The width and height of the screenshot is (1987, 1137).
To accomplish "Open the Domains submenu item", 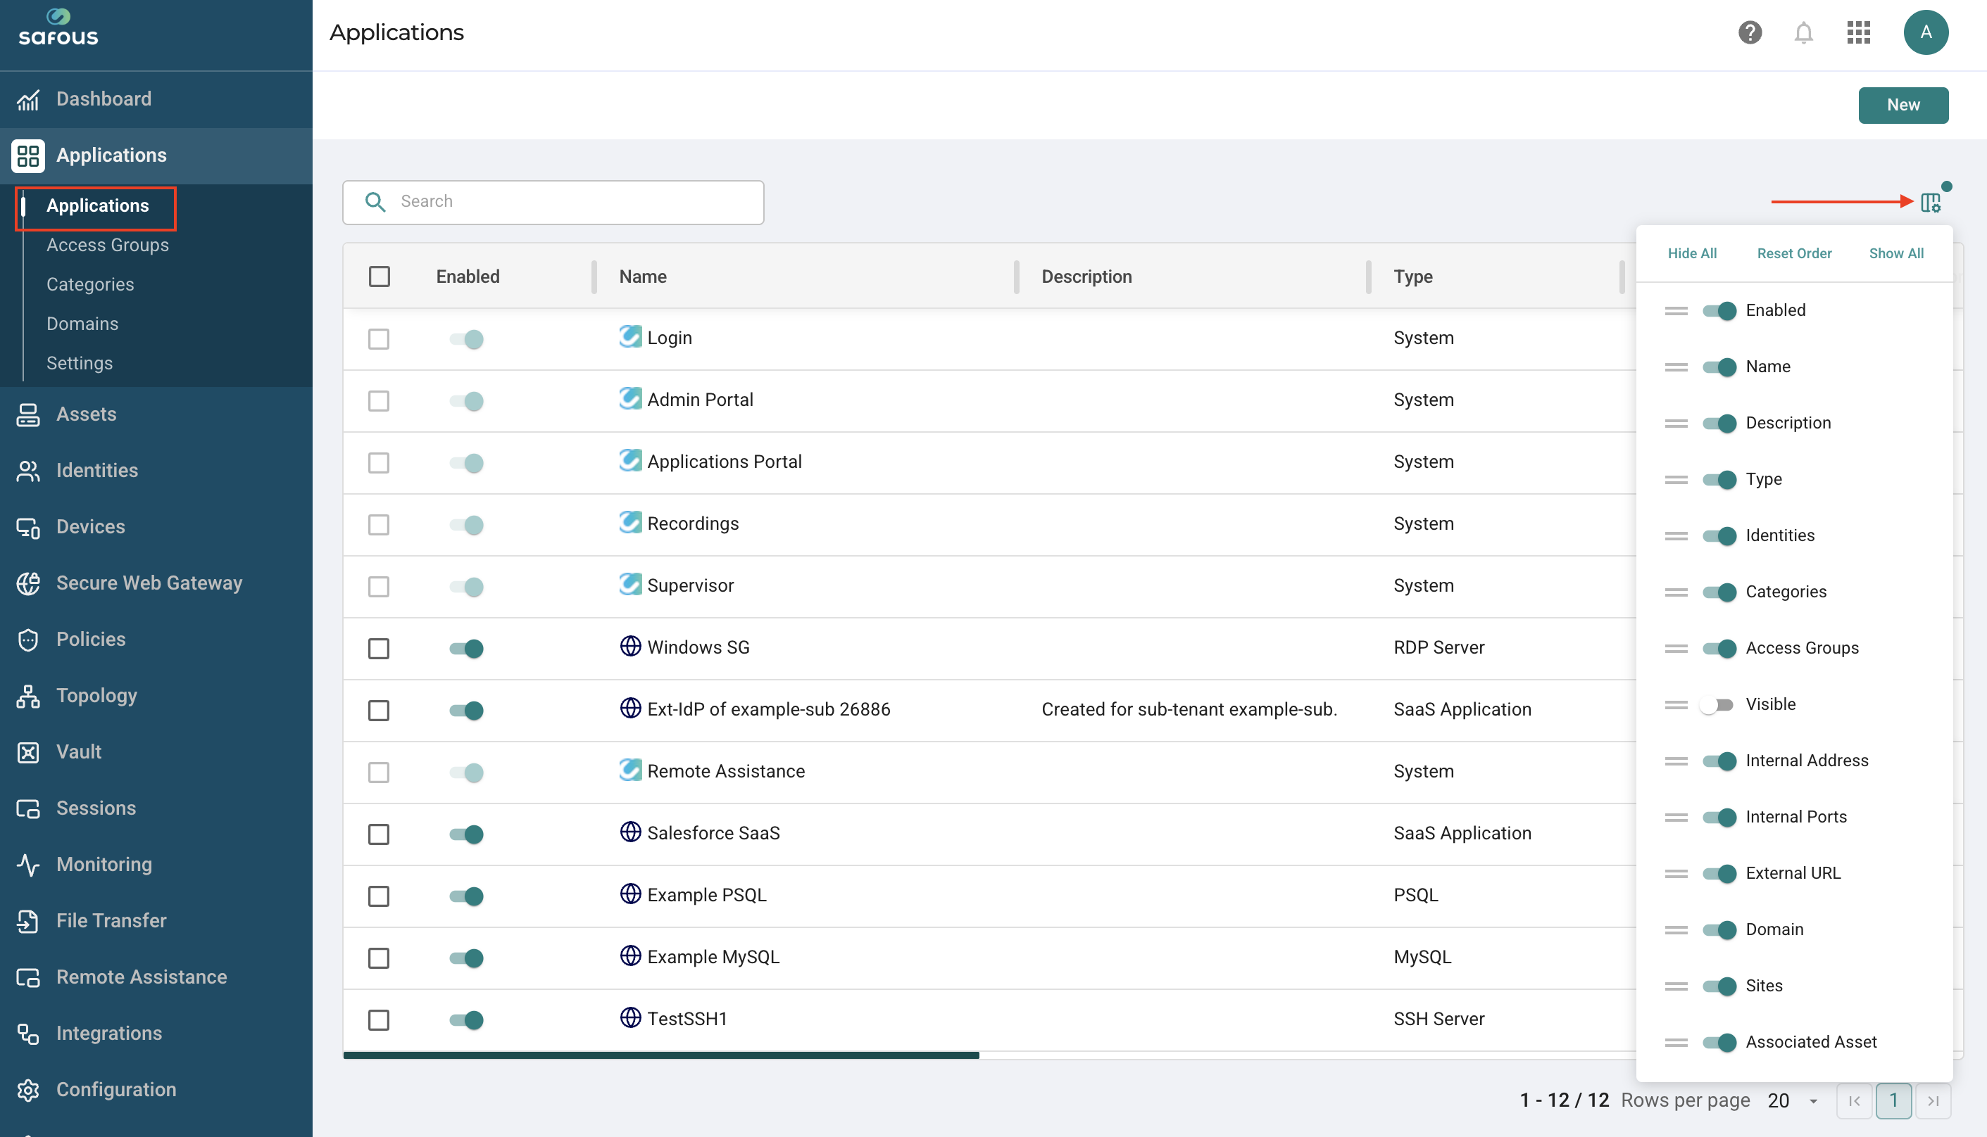I will [82, 324].
